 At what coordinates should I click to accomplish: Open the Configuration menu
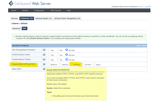coord(39,10)
